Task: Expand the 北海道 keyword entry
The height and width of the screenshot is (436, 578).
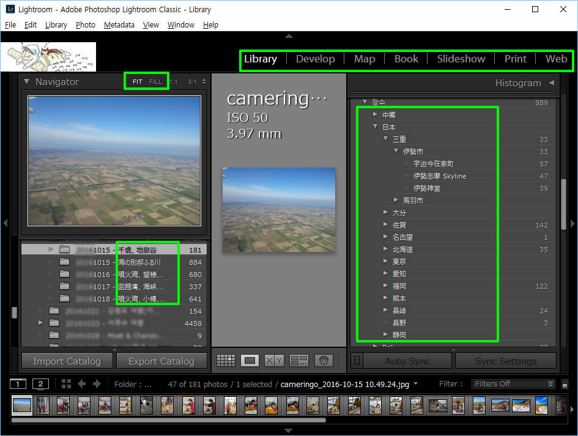Action: (385, 249)
